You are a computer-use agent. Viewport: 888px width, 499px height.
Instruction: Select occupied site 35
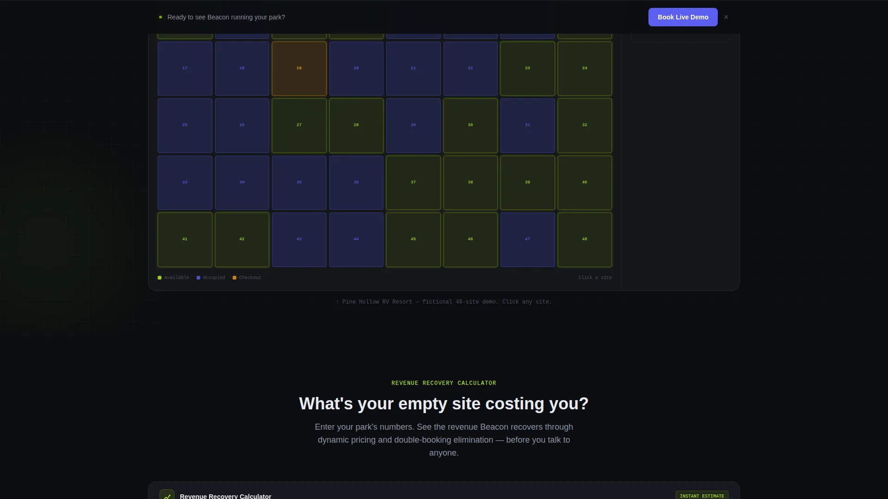299,183
